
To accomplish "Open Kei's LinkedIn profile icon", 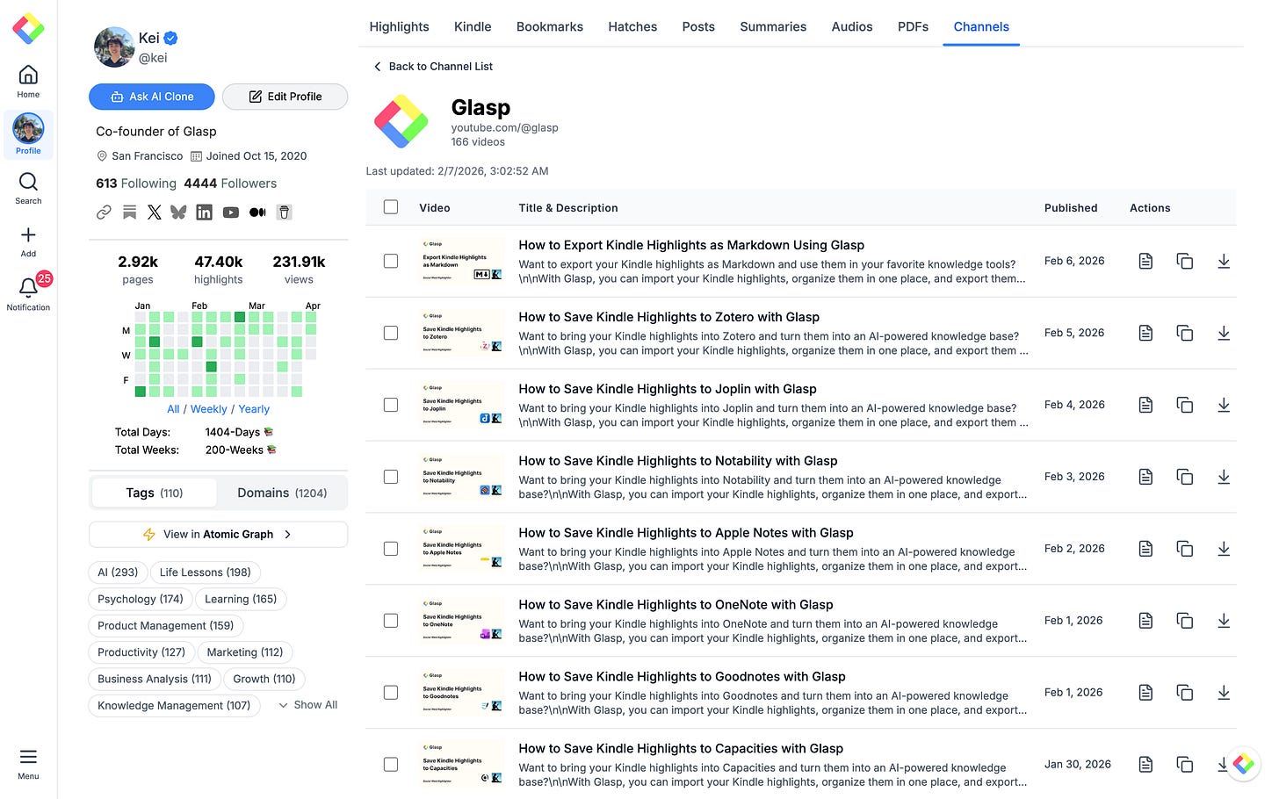I will click(x=204, y=212).
